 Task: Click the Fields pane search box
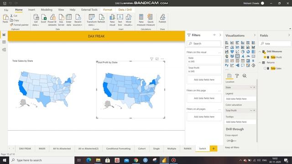[275, 44]
